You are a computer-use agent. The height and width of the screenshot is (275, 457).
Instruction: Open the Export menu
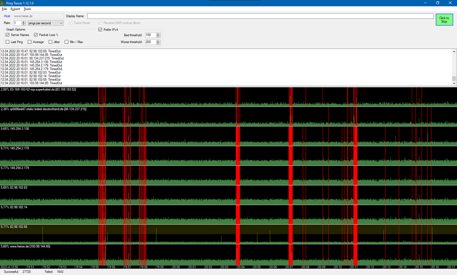(x=15, y=9)
